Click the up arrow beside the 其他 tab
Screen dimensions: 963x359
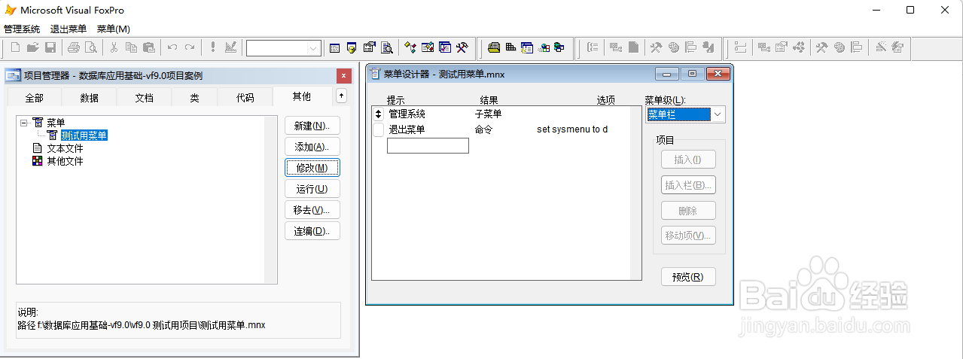[341, 96]
